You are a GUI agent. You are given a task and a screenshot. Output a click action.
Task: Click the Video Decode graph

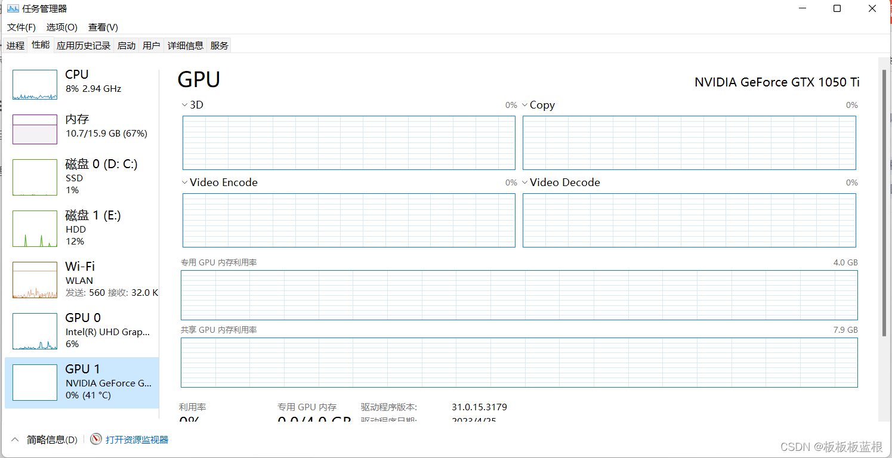coord(689,220)
